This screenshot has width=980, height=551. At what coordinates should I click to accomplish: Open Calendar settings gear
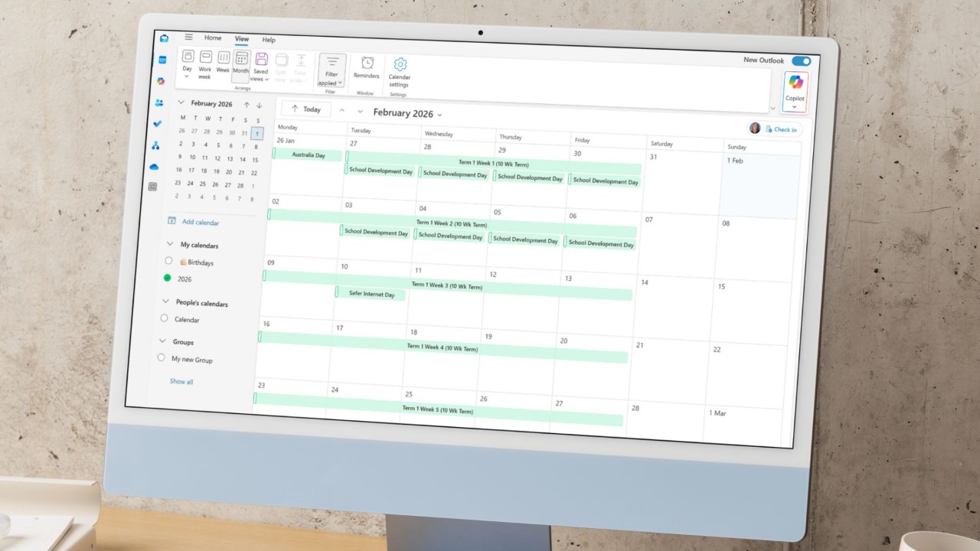pos(400,65)
